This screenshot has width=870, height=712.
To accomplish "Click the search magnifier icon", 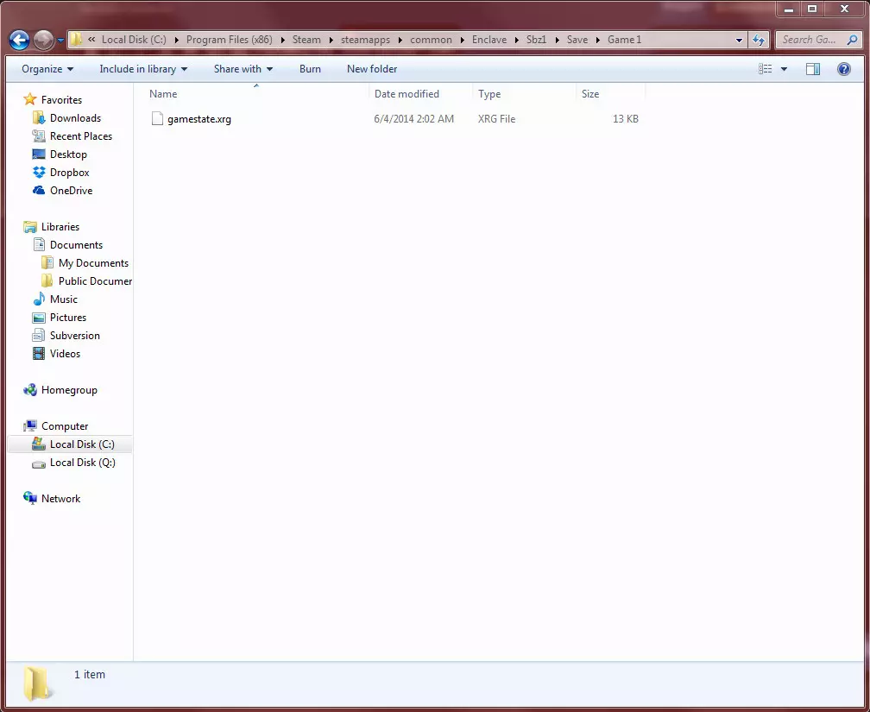I will pyautogui.click(x=852, y=40).
